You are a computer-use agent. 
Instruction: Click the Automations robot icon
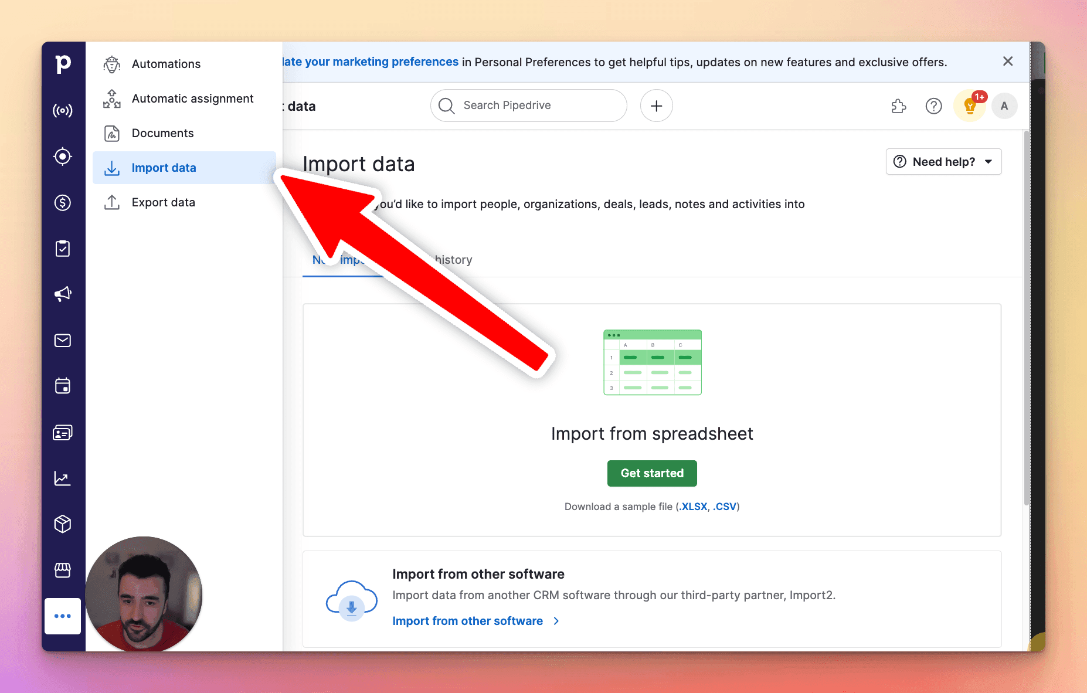pos(112,64)
